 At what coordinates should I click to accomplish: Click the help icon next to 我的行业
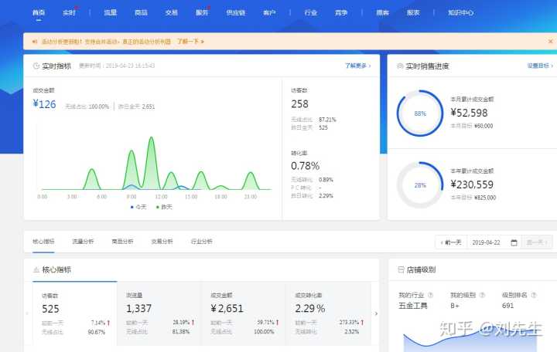[x=430, y=295]
